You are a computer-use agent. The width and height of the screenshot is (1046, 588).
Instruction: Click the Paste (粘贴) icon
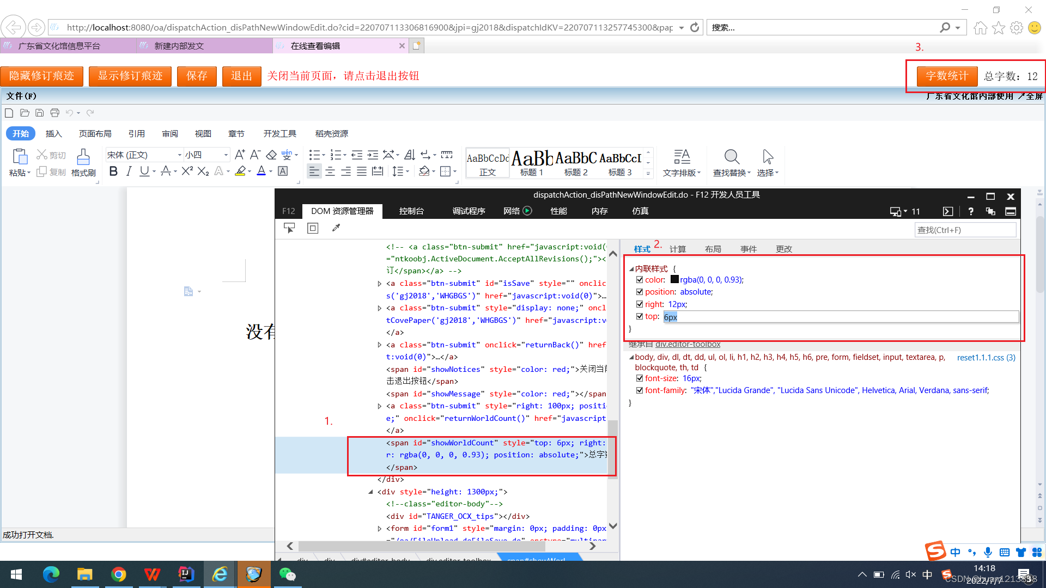20,157
